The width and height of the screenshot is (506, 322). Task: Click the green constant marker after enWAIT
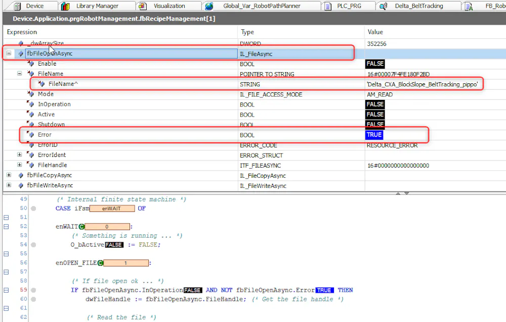(81, 227)
